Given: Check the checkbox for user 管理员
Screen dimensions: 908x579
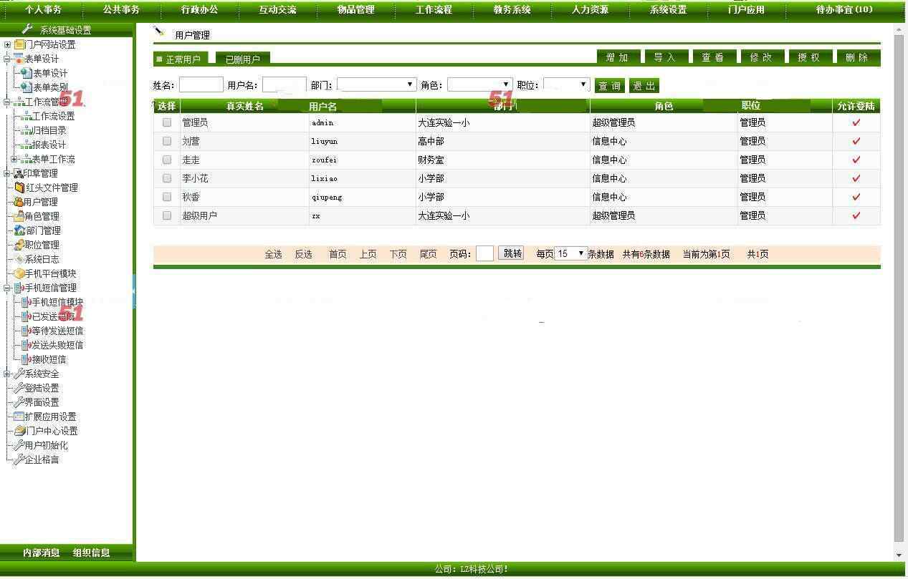Looking at the screenshot, I should (x=167, y=122).
